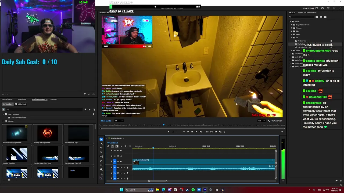This screenshot has height=193, width=344.
Task: Expand the PIPs presets folder
Action: [292, 31]
